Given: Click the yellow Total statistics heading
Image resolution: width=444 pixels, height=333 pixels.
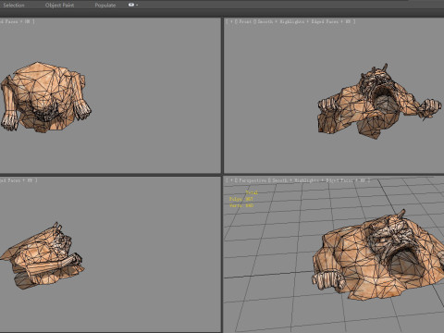Looking at the screenshot, I should pyautogui.click(x=252, y=192).
